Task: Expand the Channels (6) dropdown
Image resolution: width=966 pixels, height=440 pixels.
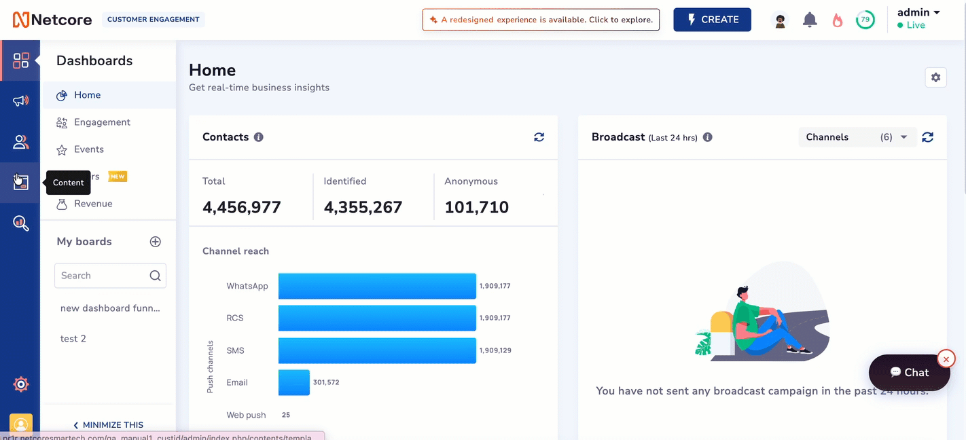Action: coord(857,137)
